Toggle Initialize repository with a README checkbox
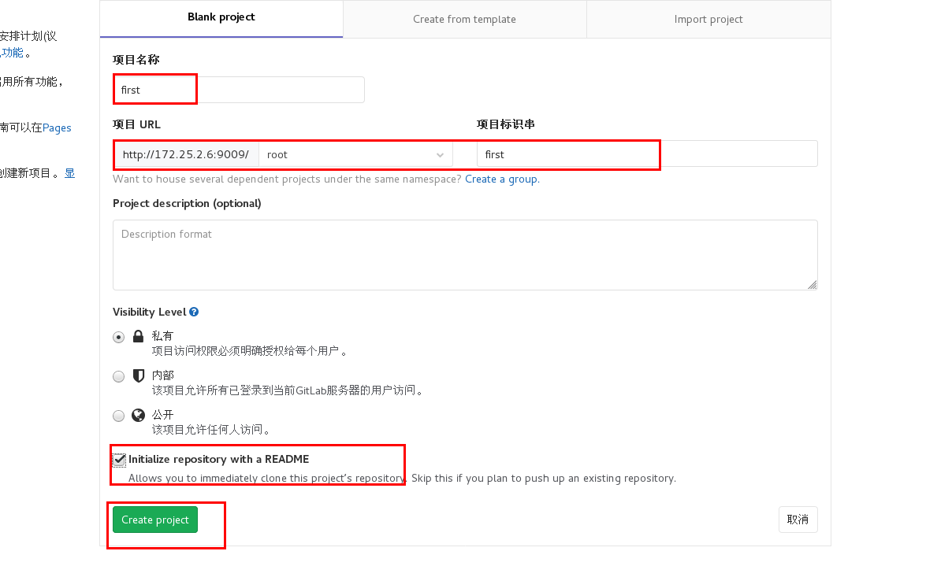Image resolution: width=926 pixels, height=577 pixels. tap(119, 460)
